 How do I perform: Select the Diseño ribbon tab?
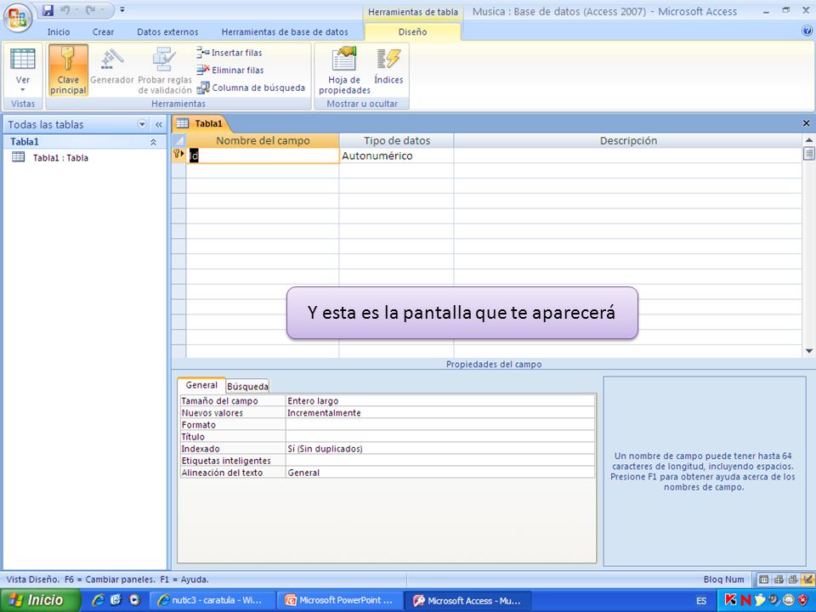(x=413, y=31)
